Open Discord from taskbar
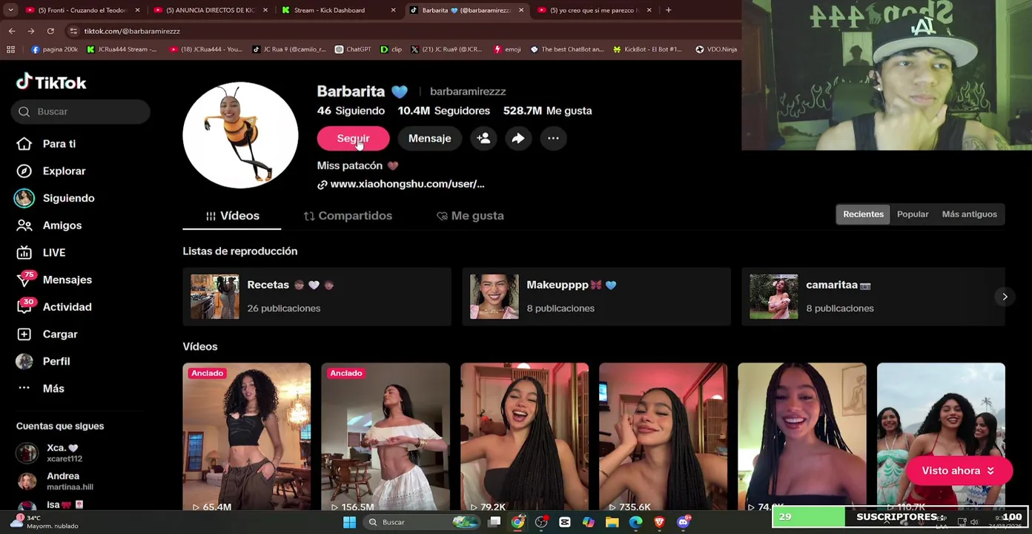Image resolution: width=1032 pixels, height=534 pixels. [x=683, y=522]
